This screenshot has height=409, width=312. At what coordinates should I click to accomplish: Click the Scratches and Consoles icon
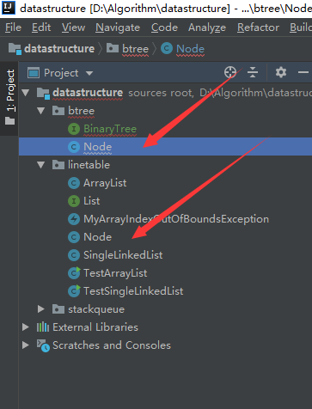click(43, 345)
